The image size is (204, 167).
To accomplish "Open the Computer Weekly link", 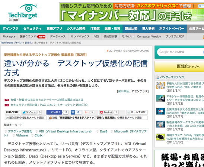I will pos(149,37).
